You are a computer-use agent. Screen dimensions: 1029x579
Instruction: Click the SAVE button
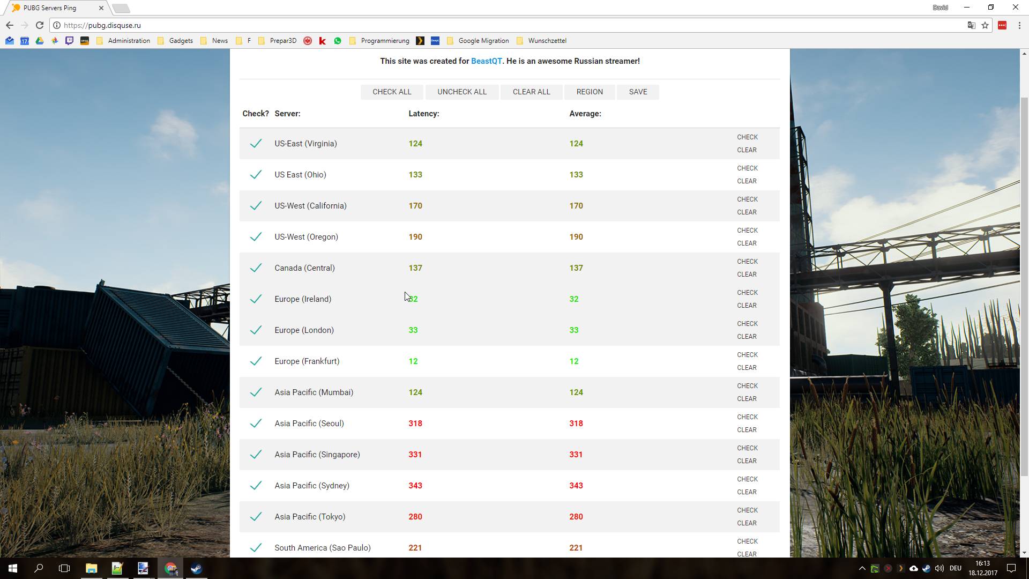(638, 92)
